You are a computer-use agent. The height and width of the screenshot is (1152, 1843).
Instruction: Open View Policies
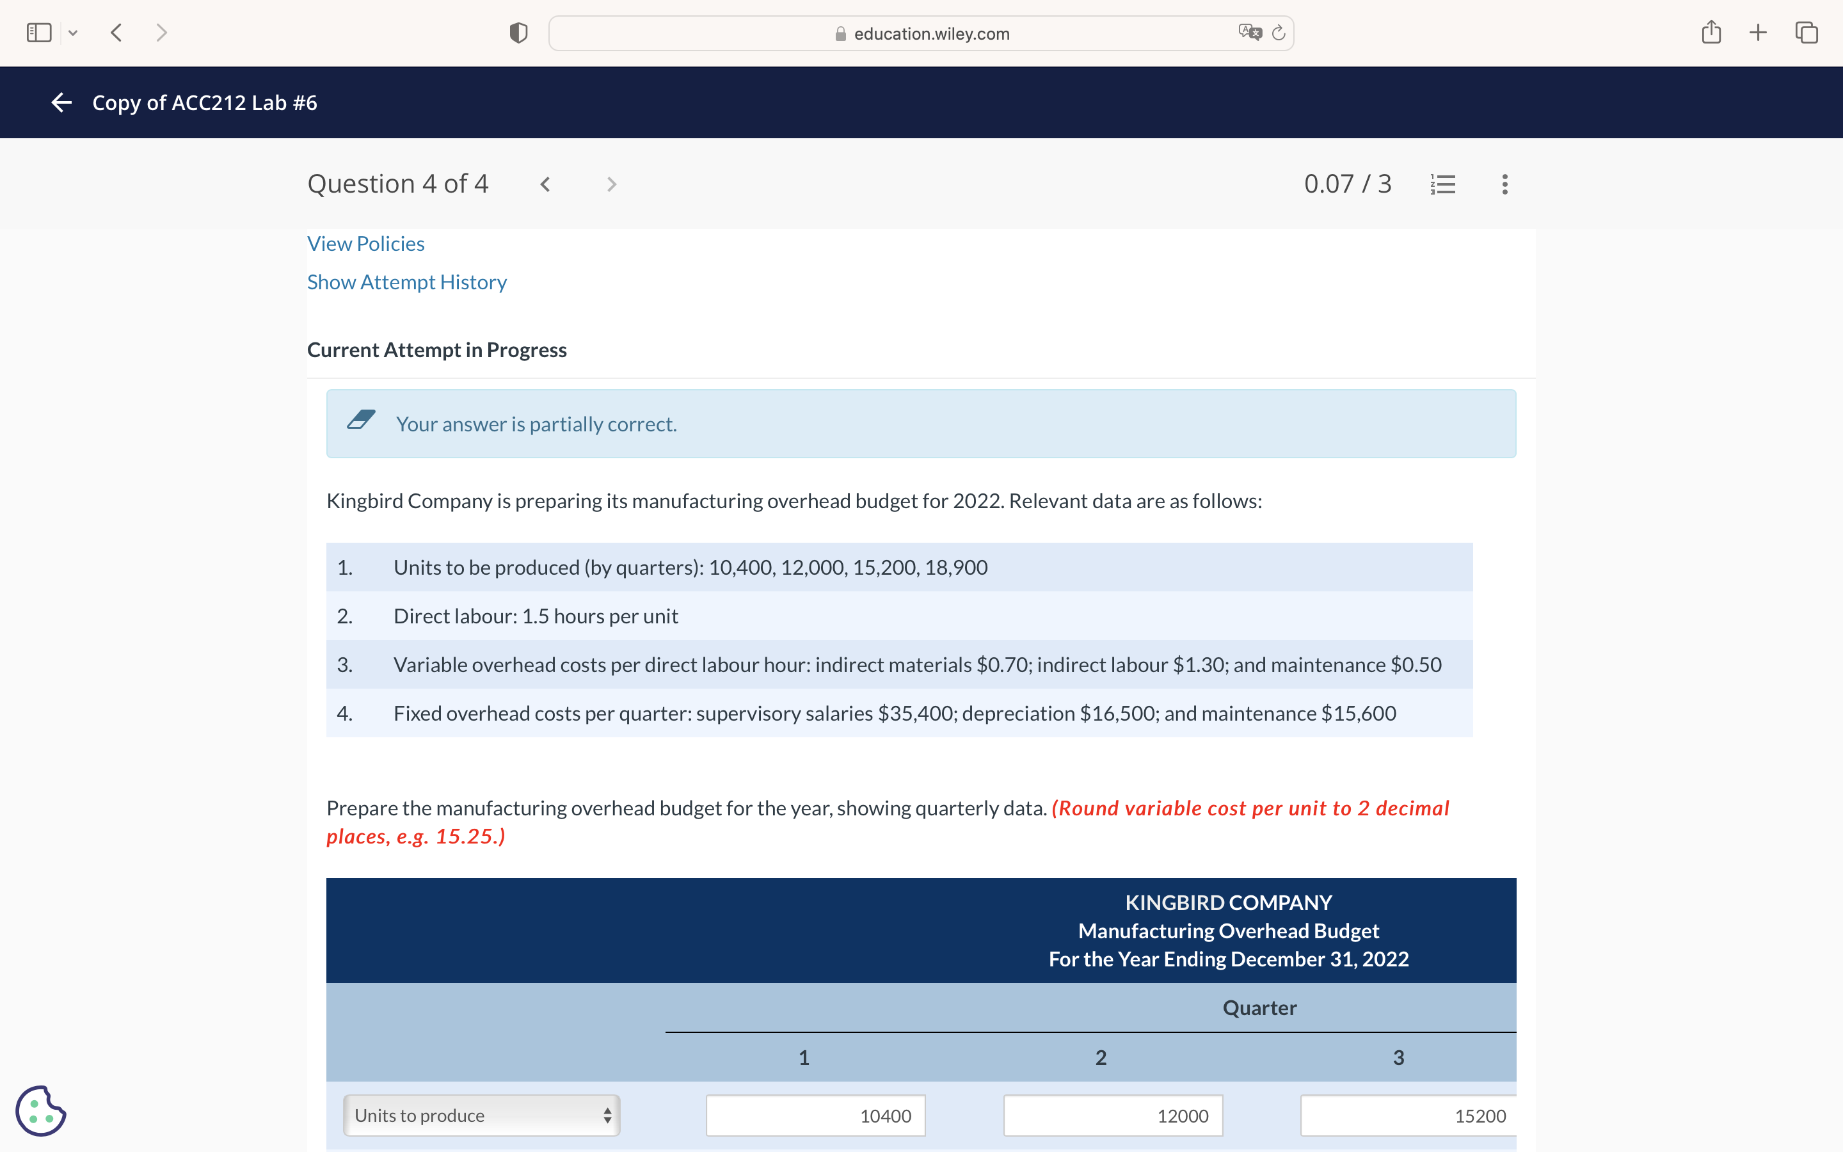pos(365,243)
